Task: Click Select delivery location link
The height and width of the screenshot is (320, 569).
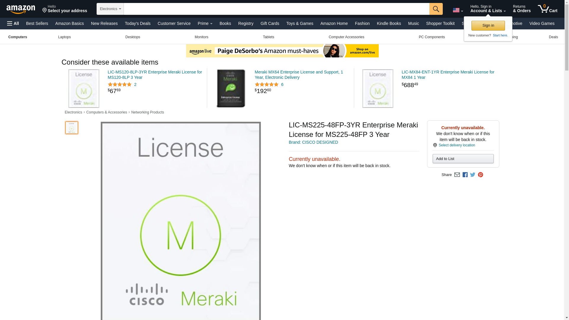Action: tap(456, 145)
